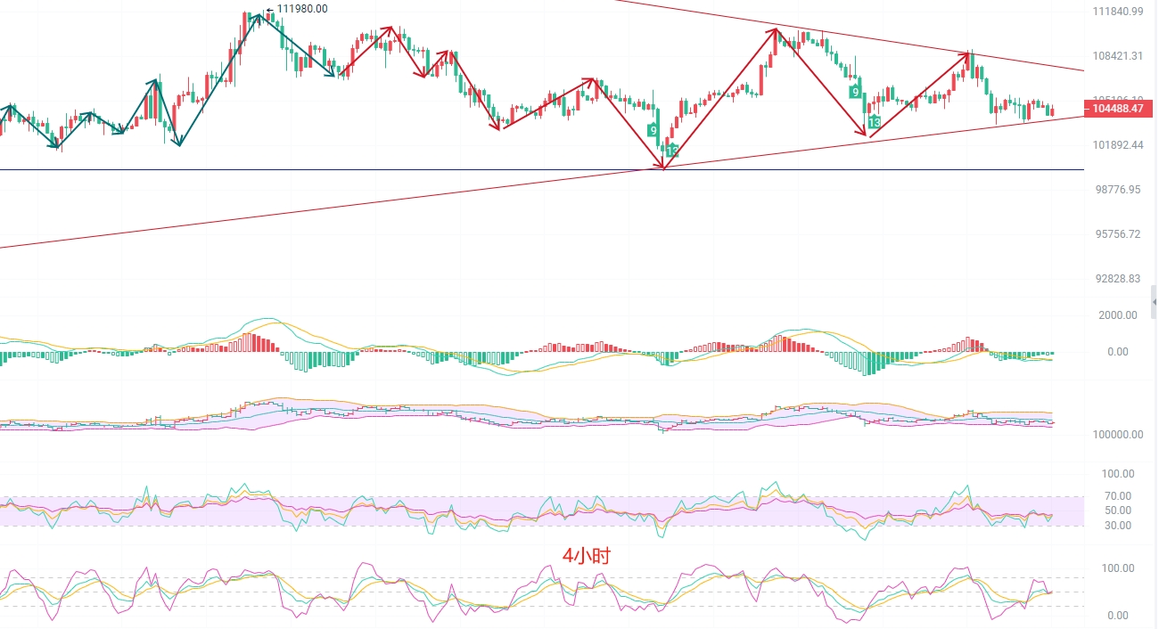This screenshot has width=1159, height=629.
Task: Click the 2000.00 MACD axis label
Action: coord(1118,315)
